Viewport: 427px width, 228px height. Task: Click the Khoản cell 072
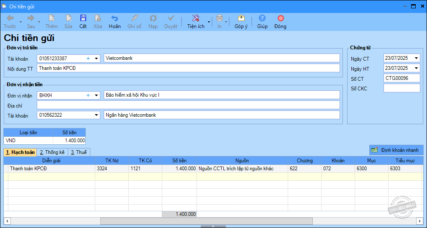click(x=338, y=169)
